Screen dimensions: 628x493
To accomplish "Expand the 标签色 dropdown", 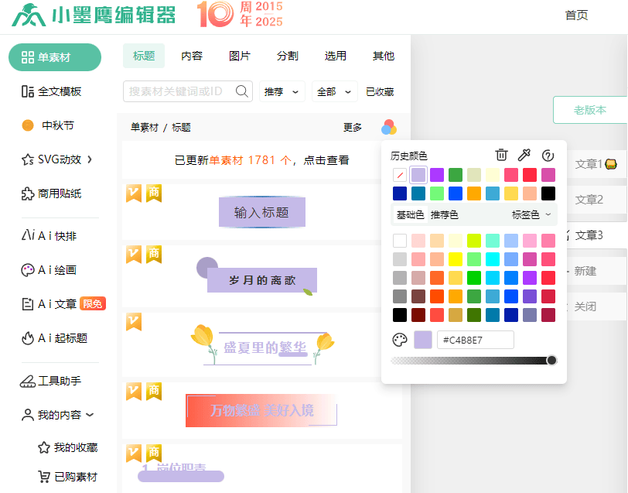I will click(532, 214).
